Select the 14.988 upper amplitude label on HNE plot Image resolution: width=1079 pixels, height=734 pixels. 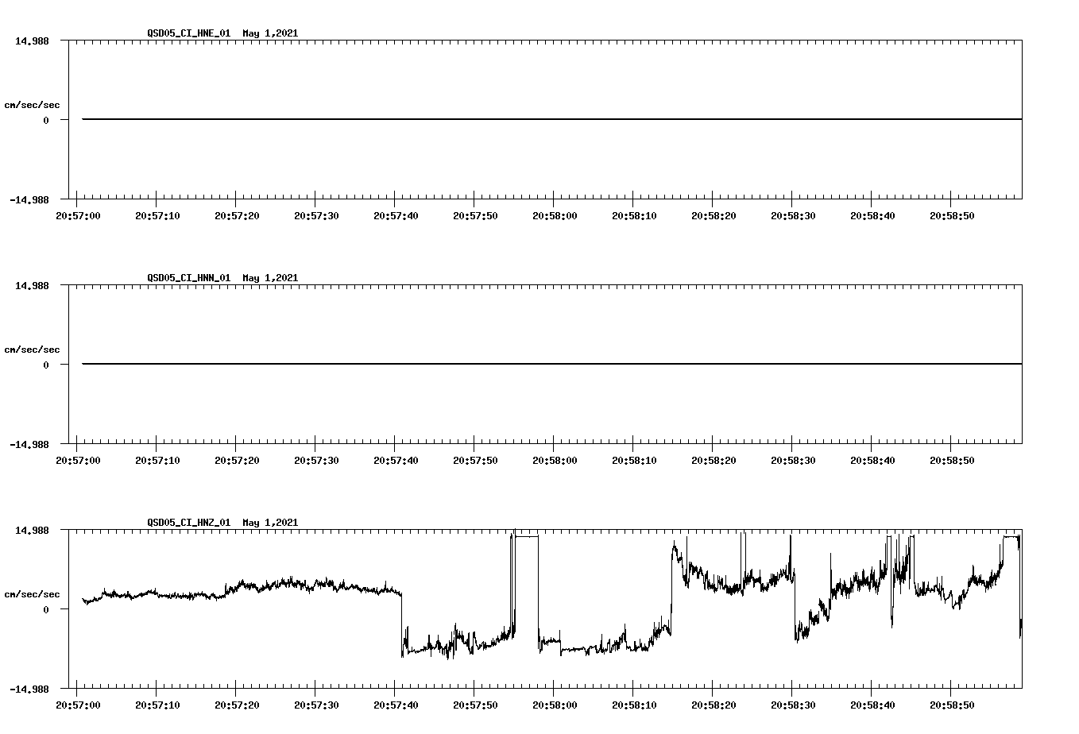tap(32, 39)
